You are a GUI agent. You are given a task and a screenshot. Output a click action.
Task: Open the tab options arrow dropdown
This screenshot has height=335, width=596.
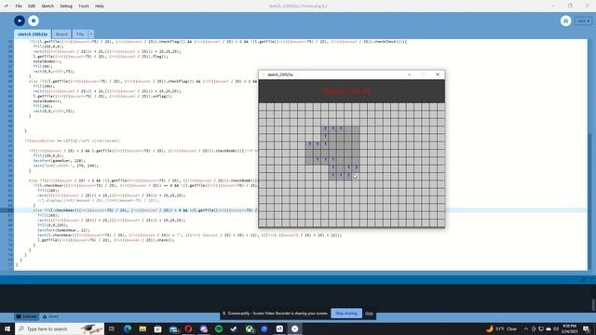(x=91, y=34)
